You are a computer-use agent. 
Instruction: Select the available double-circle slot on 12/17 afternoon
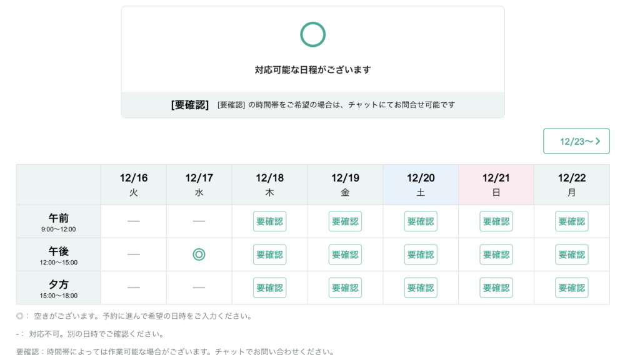(x=199, y=255)
